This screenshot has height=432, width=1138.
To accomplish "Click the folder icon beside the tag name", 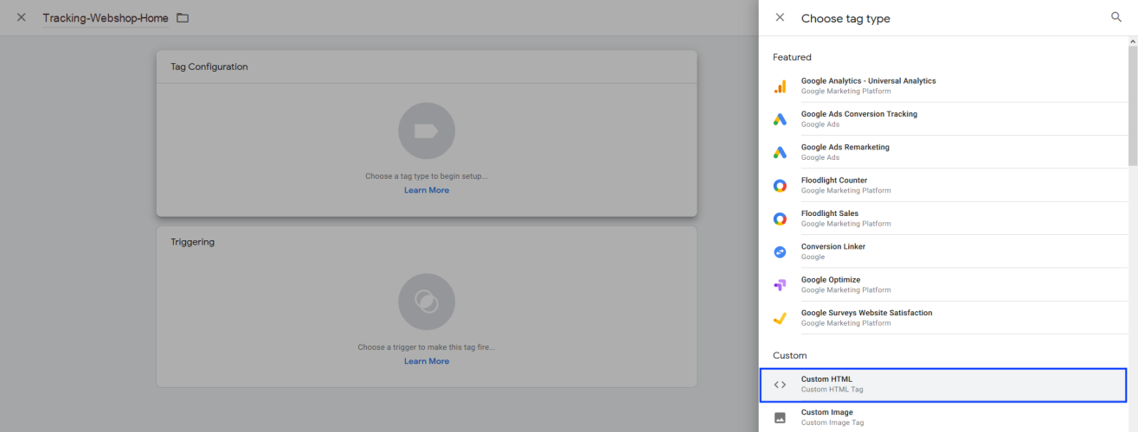I will pos(182,18).
